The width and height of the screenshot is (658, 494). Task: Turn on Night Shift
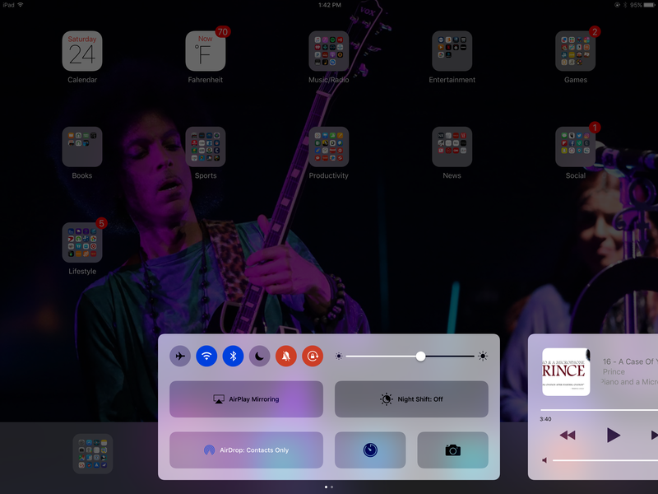[411, 399]
